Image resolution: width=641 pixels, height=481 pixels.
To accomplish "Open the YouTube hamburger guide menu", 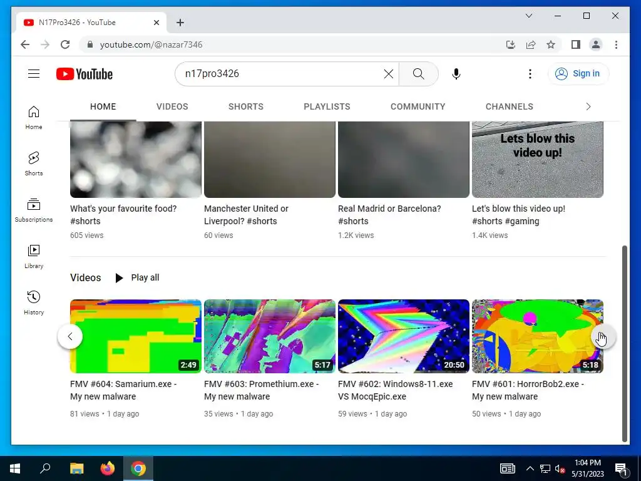I will (34, 74).
